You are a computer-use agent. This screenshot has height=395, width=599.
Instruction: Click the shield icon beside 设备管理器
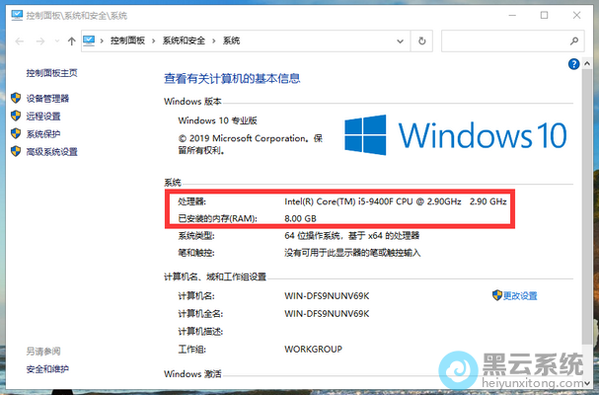[16, 99]
